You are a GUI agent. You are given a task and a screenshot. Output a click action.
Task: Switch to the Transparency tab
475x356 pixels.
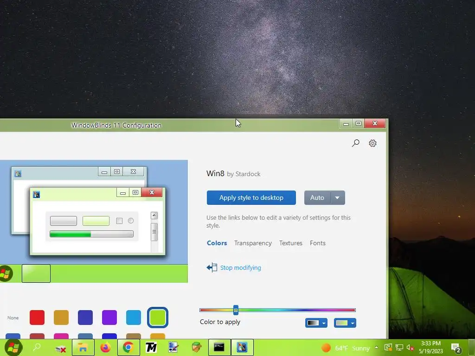(253, 243)
